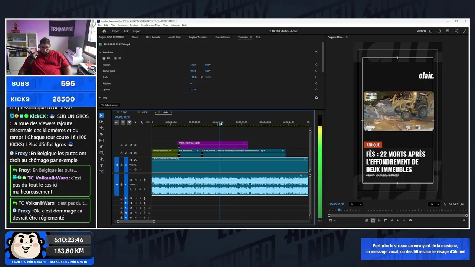Screen dimensions: 475x267
Task: Click the Fill button under Transform
Action: point(107,58)
